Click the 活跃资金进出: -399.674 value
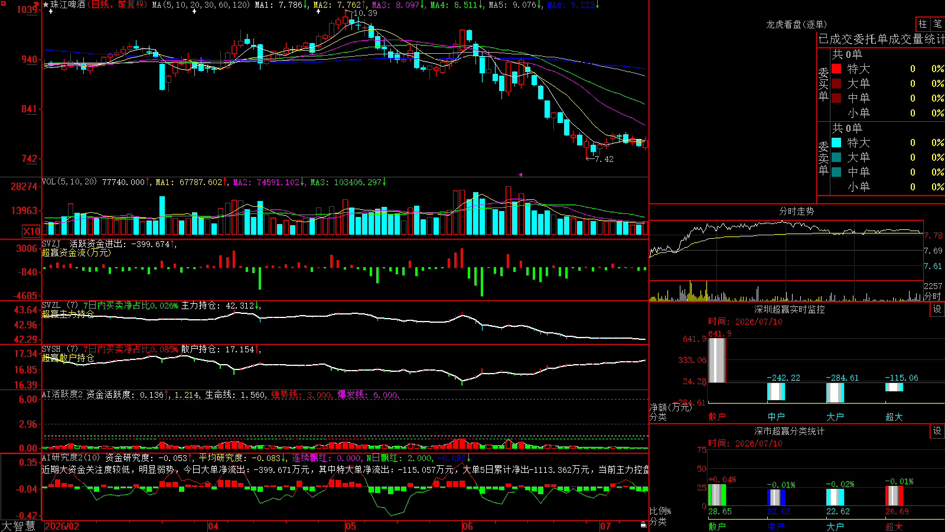This screenshot has width=945, height=532. (122, 244)
